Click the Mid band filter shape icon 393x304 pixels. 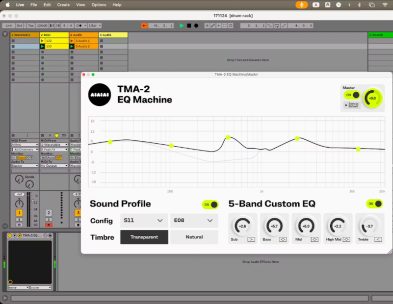tap(314, 239)
